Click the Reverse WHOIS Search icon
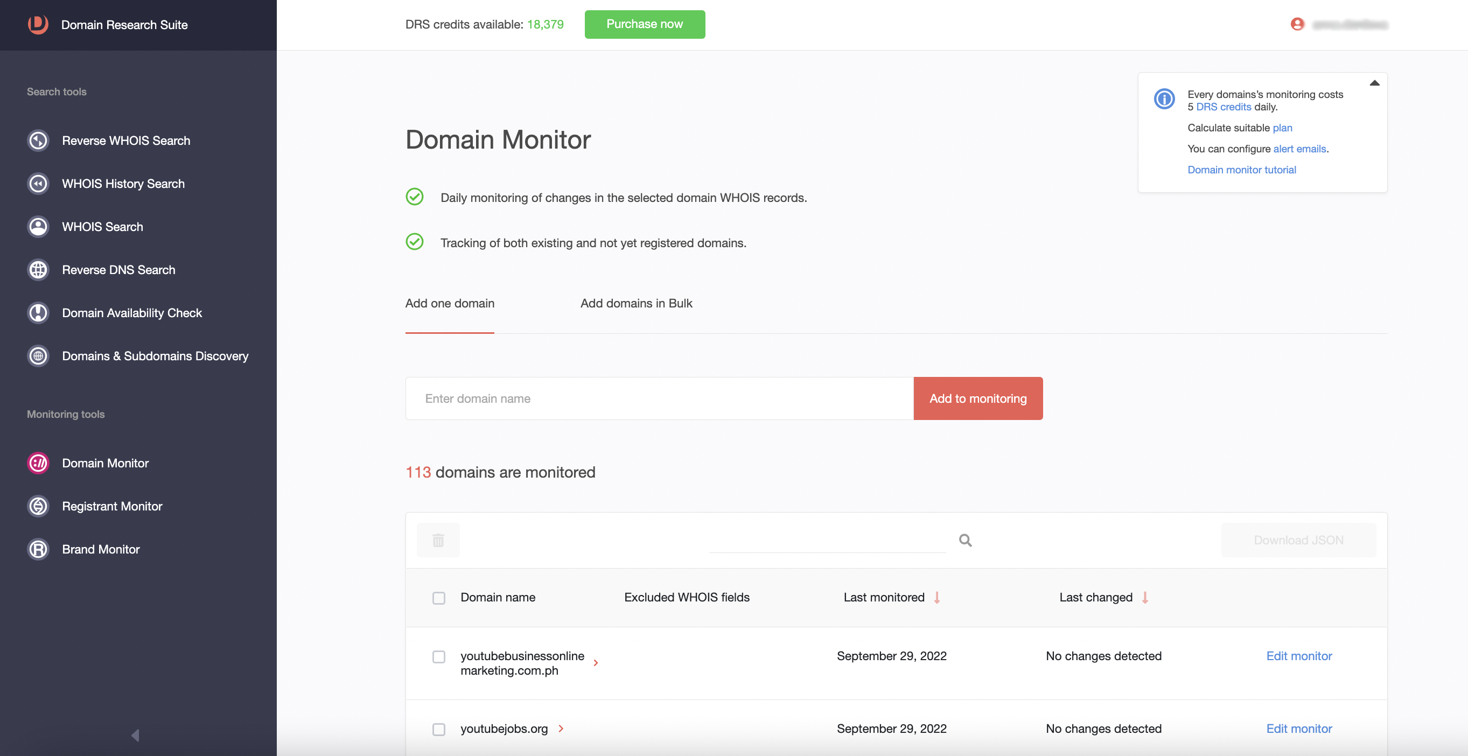 click(x=39, y=140)
